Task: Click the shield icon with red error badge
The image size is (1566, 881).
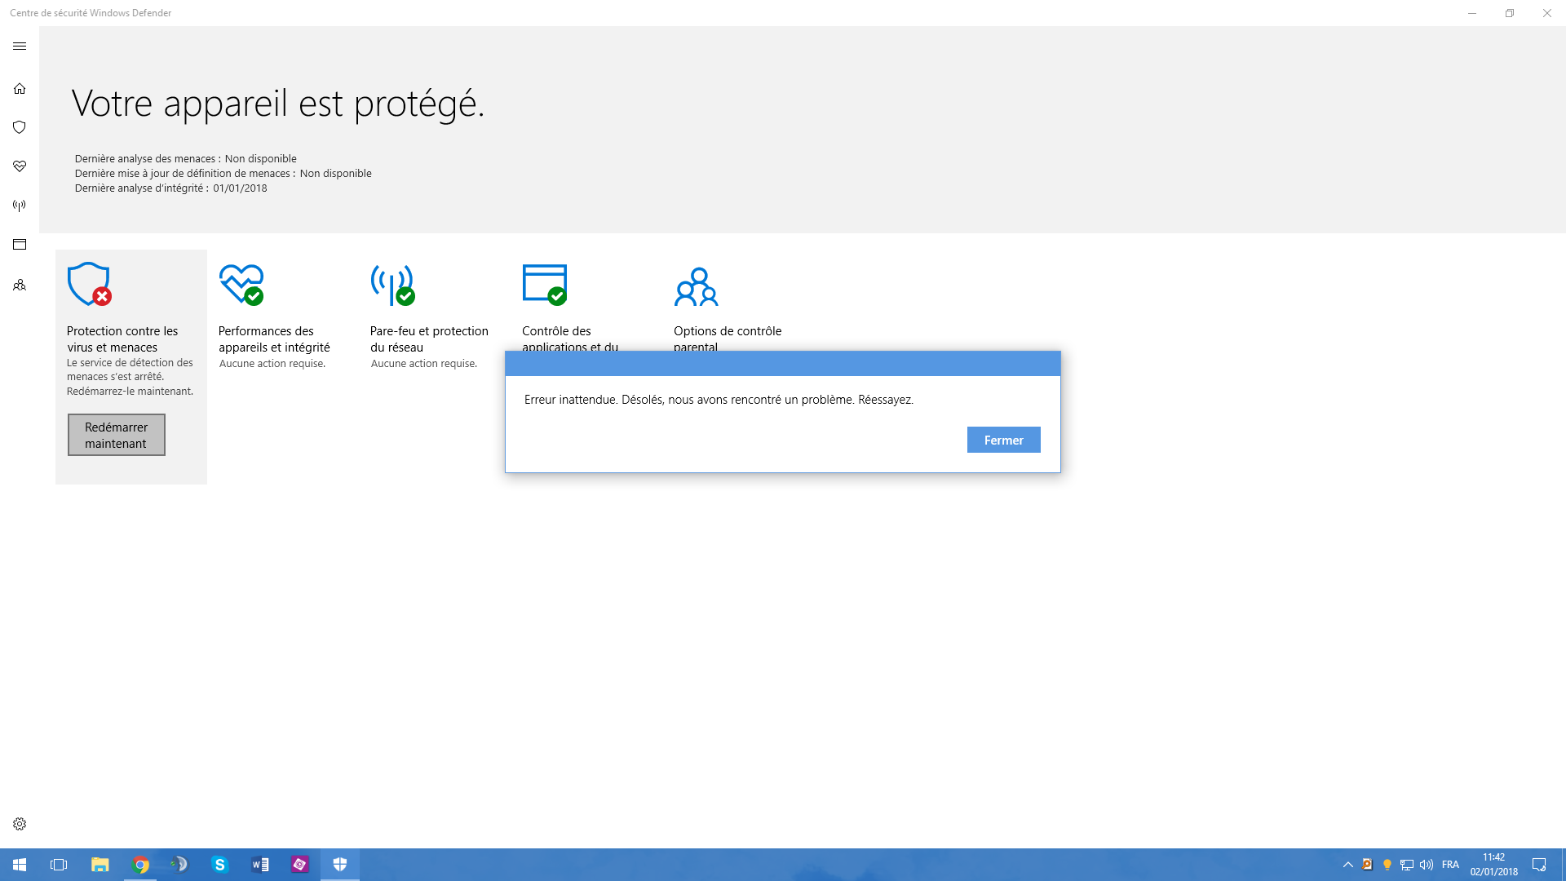Action: click(x=90, y=284)
